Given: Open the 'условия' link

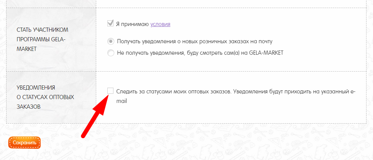Looking at the screenshot, I should pos(161,24).
